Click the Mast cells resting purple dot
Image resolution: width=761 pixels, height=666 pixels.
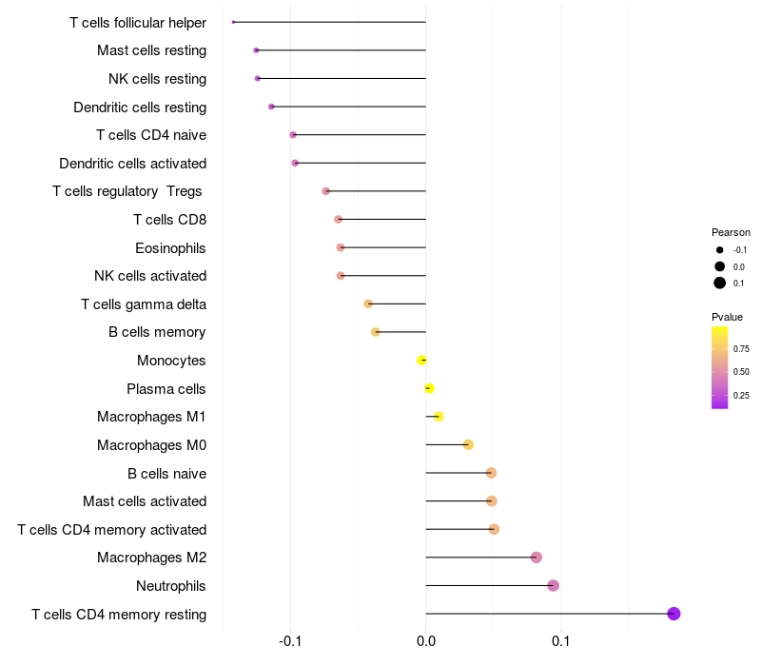(256, 50)
